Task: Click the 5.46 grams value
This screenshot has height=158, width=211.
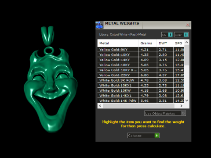Action: click(145, 101)
